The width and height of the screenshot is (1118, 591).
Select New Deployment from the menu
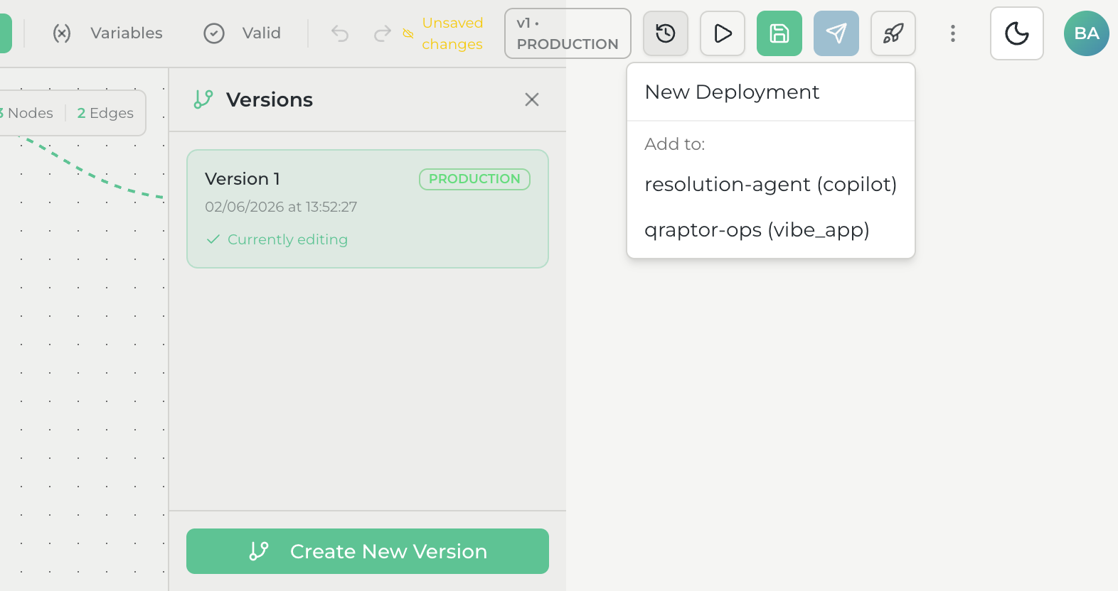(x=771, y=92)
